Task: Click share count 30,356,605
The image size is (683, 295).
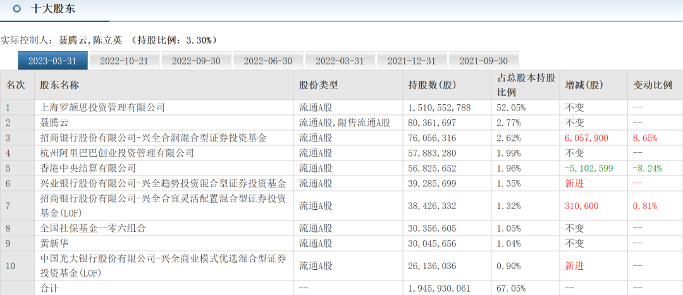Action: click(433, 228)
